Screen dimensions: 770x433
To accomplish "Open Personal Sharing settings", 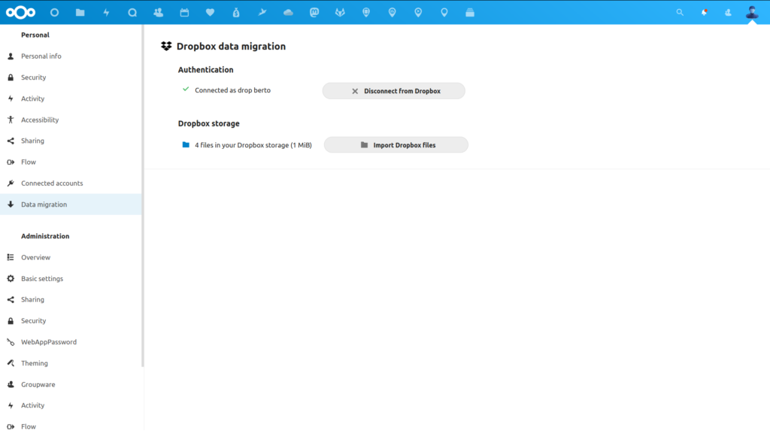I will pos(71,141).
